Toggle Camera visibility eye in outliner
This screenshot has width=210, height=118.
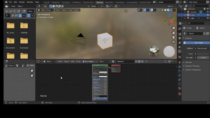[208, 12]
